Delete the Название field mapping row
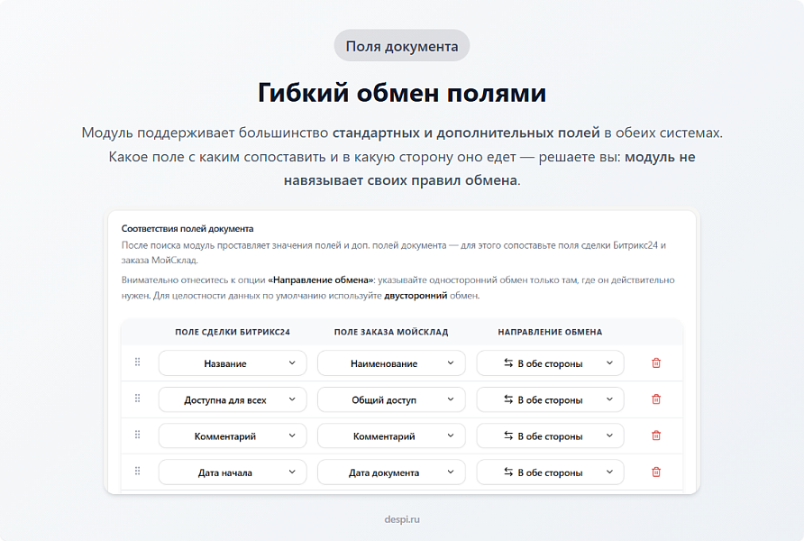Image resolution: width=804 pixels, height=541 pixels. tap(656, 363)
